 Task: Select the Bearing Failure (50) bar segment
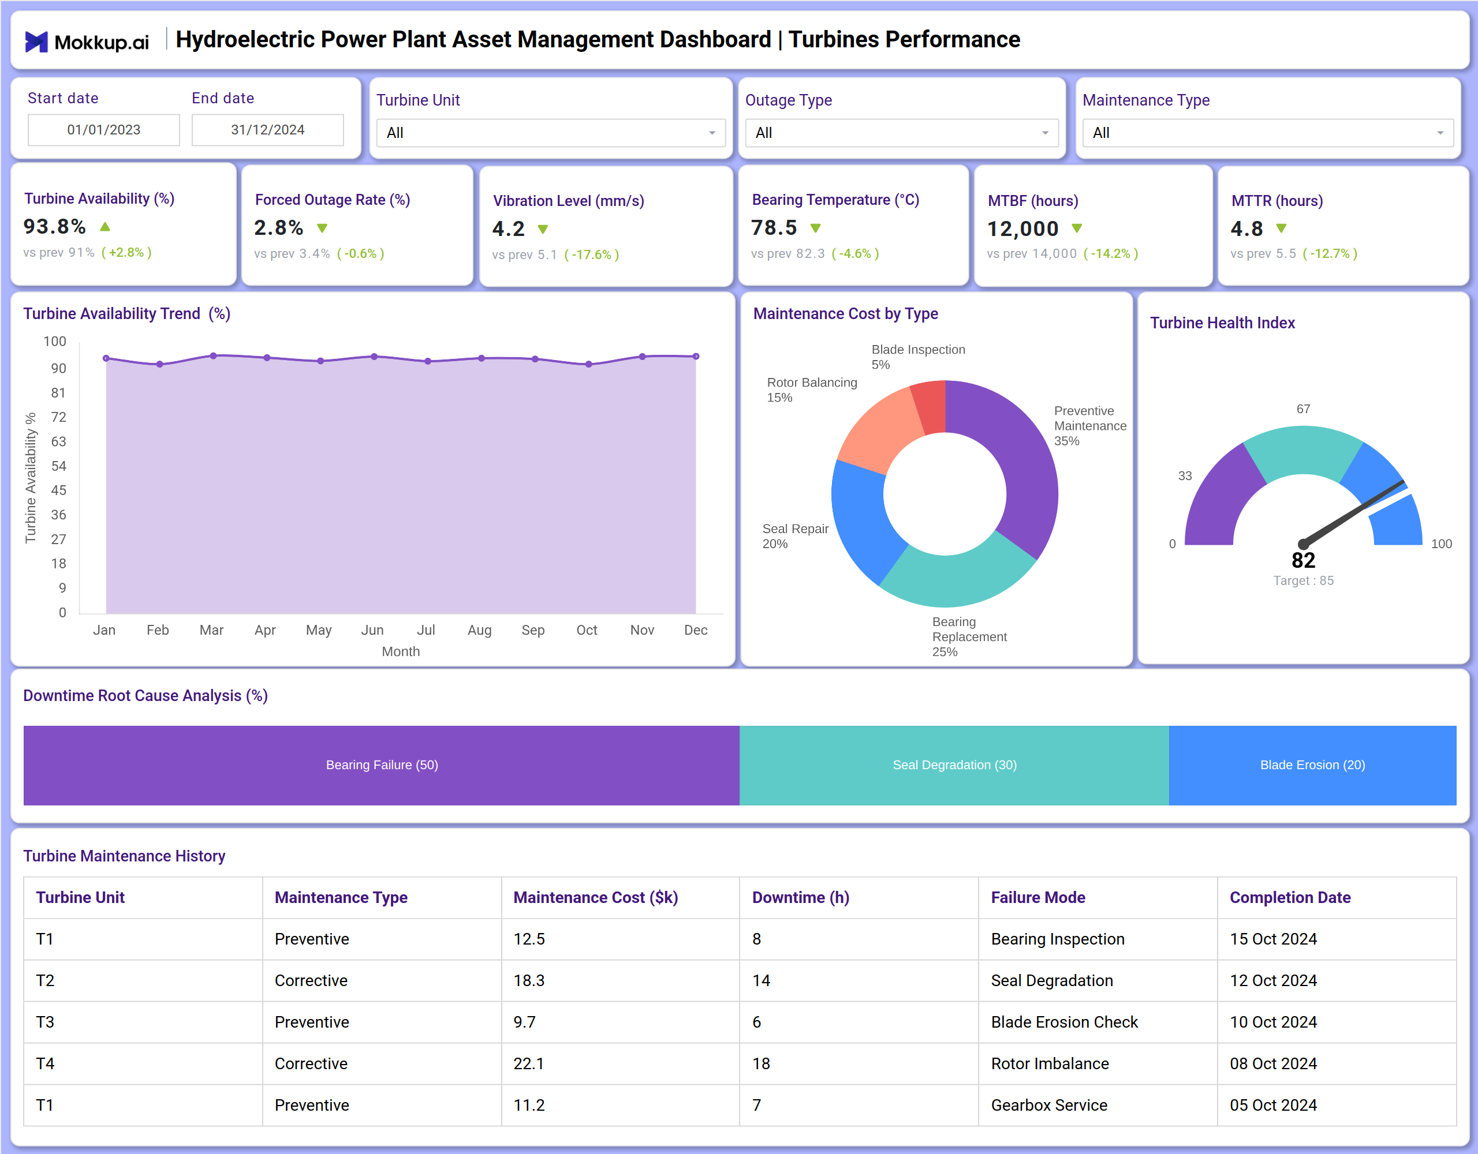[382, 765]
